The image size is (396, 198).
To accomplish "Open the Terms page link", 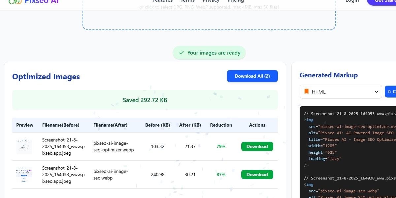I will pos(188,1).
